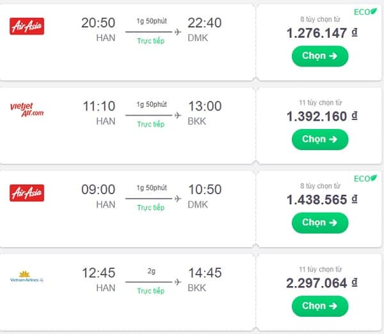384x334 pixels.
Task: Click the Vietnam Airlines logo
Action: pos(27,277)
